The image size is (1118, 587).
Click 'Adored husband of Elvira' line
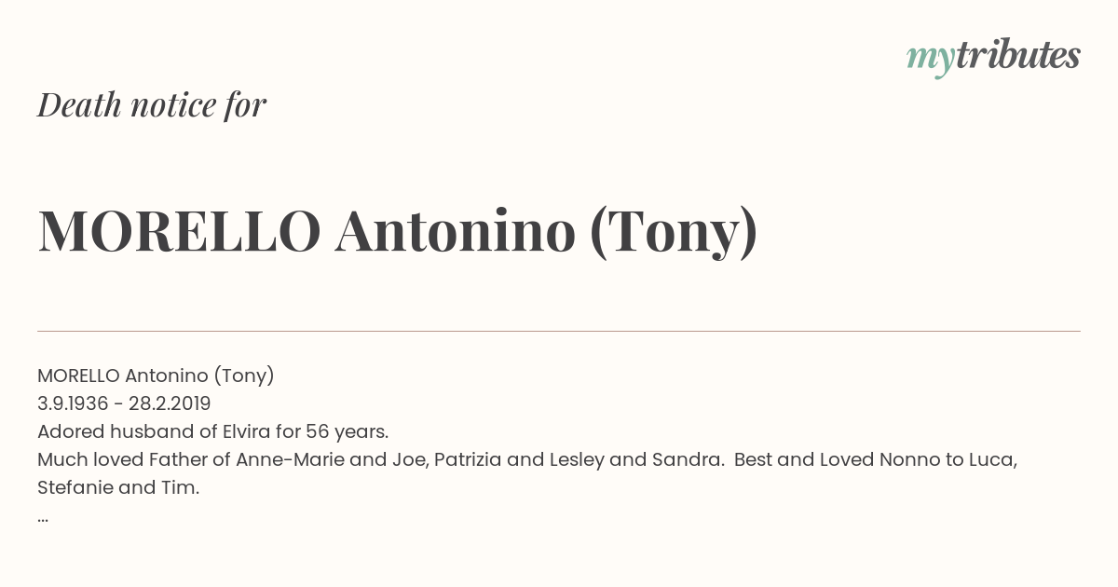coord(212,431)
